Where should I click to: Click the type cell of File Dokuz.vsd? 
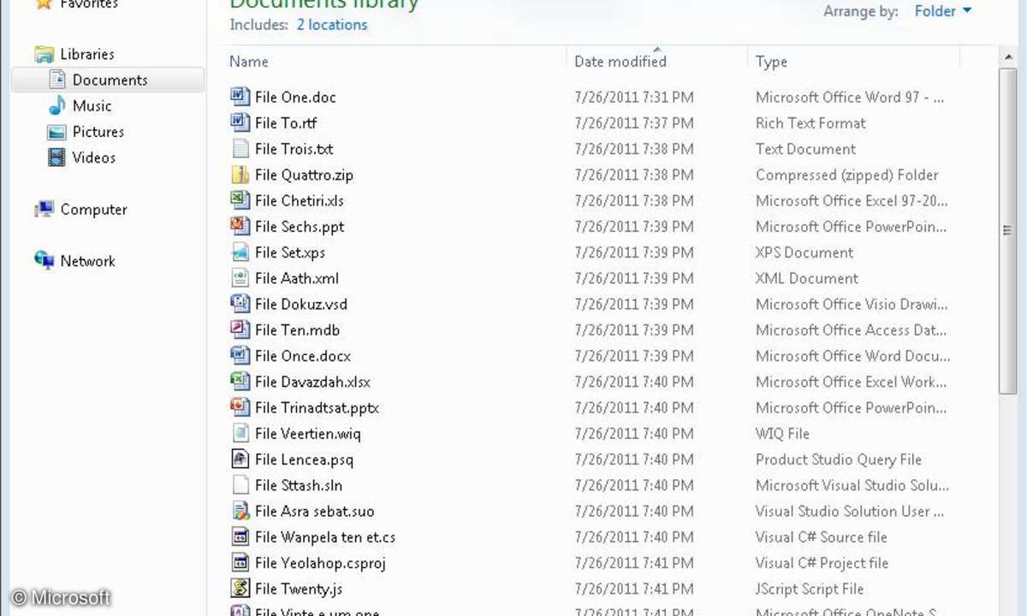click(x=852, y=305)
